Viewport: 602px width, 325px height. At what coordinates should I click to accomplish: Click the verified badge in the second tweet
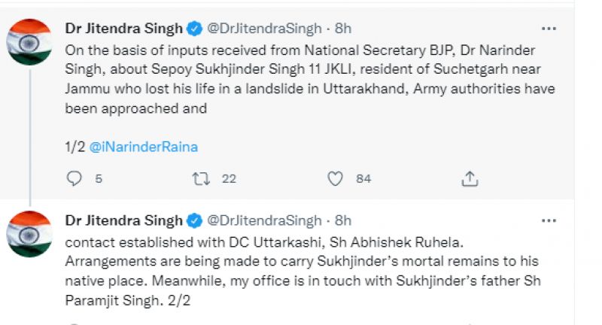point(194,220)
